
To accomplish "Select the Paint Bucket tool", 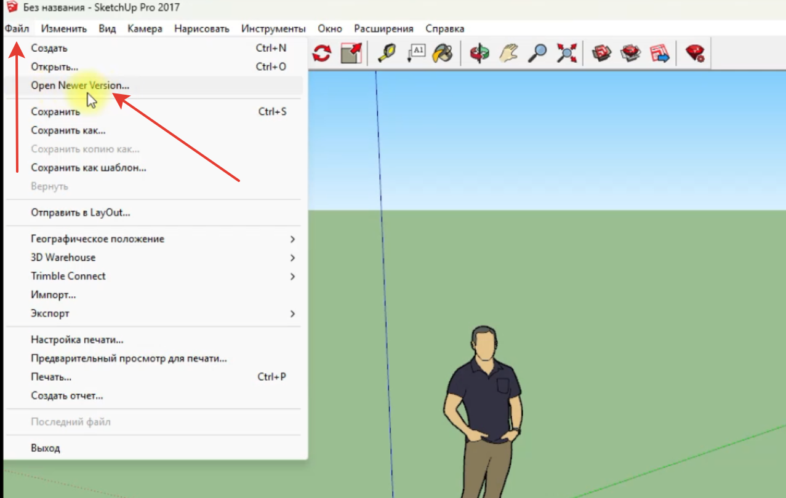I will [x=443, y=53].
